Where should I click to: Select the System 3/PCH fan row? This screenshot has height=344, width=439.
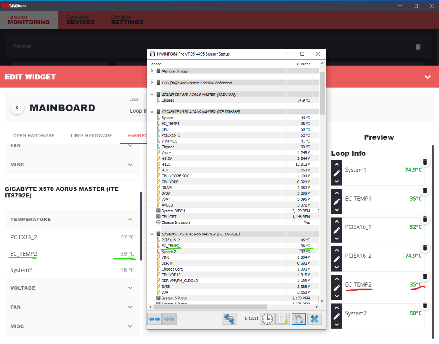tap(233, 211)
